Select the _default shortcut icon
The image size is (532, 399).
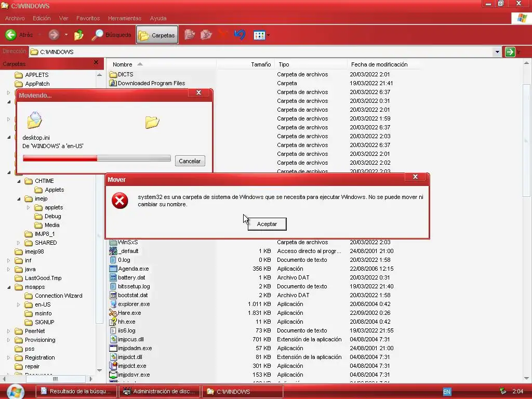point(113,251)
